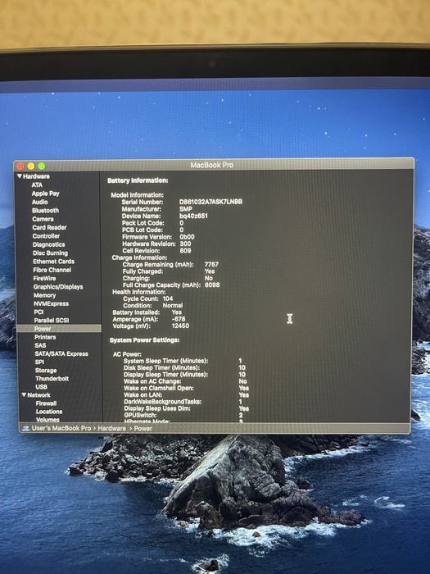
Task: Select ATA in the sidebar
Action: pos(37,185)
